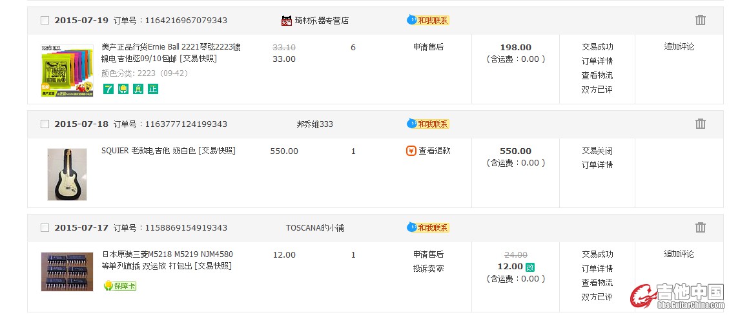This screenshot has height=315, width=729.
Task: Click the M5218 chips product thumbnail
Action: (x=67, y=272)
